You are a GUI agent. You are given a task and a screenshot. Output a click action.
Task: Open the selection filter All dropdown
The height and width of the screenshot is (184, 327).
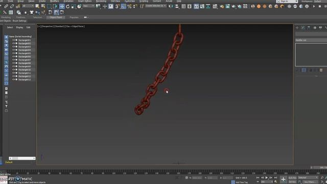click(28, 6)
